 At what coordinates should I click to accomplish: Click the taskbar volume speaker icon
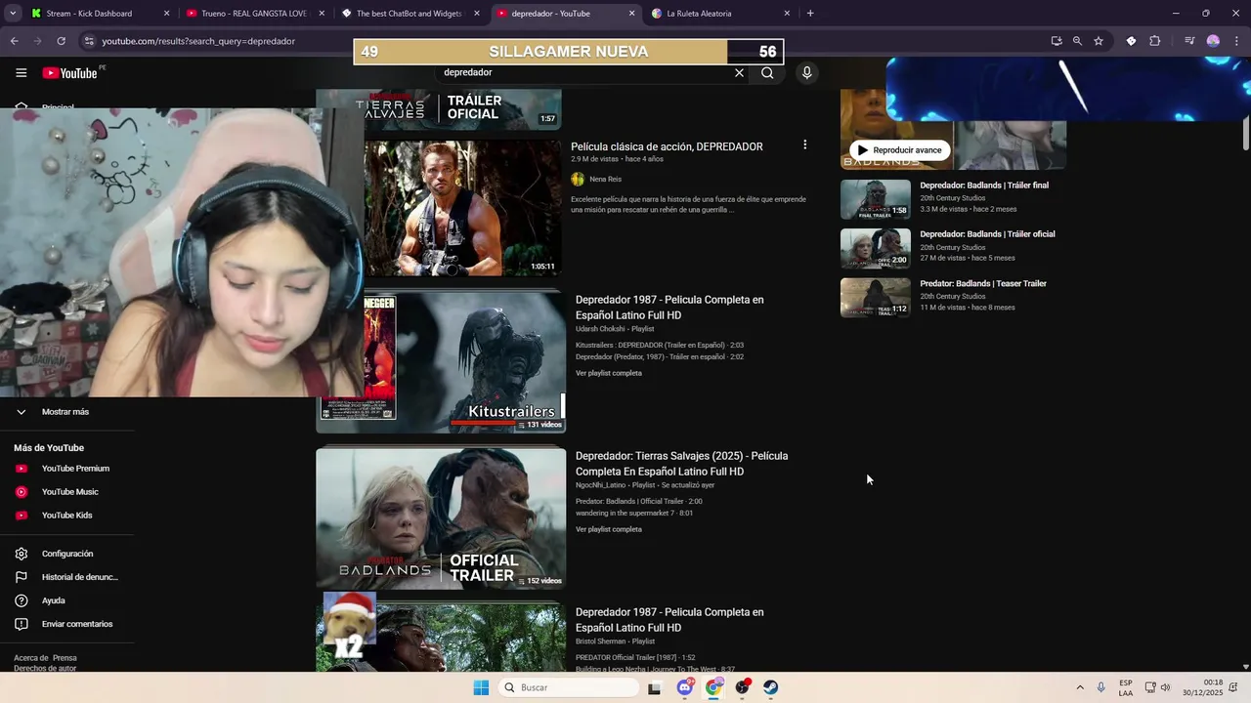pos(1165,687)
